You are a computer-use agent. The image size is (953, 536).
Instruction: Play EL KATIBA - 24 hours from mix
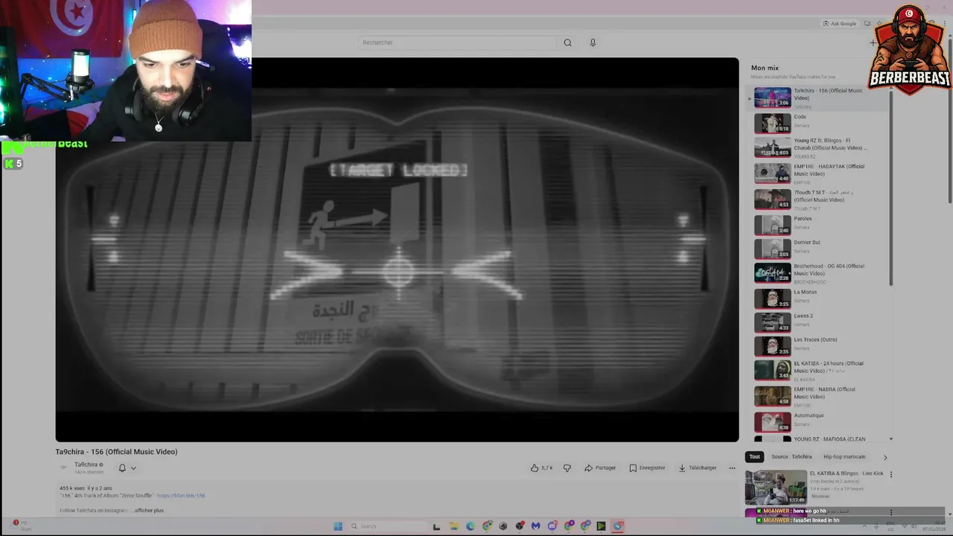(x=820, y=370)
